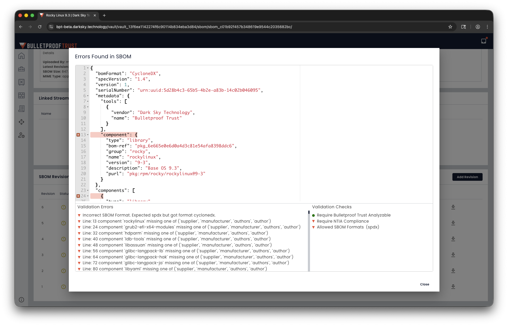
Task: Select the Line 80 libyaml error
Action: [x=175, y=269]
